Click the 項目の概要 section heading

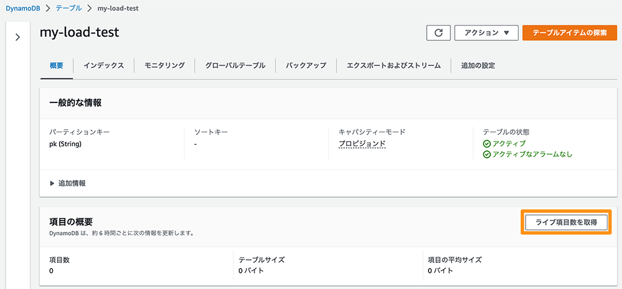click(71, 221)
